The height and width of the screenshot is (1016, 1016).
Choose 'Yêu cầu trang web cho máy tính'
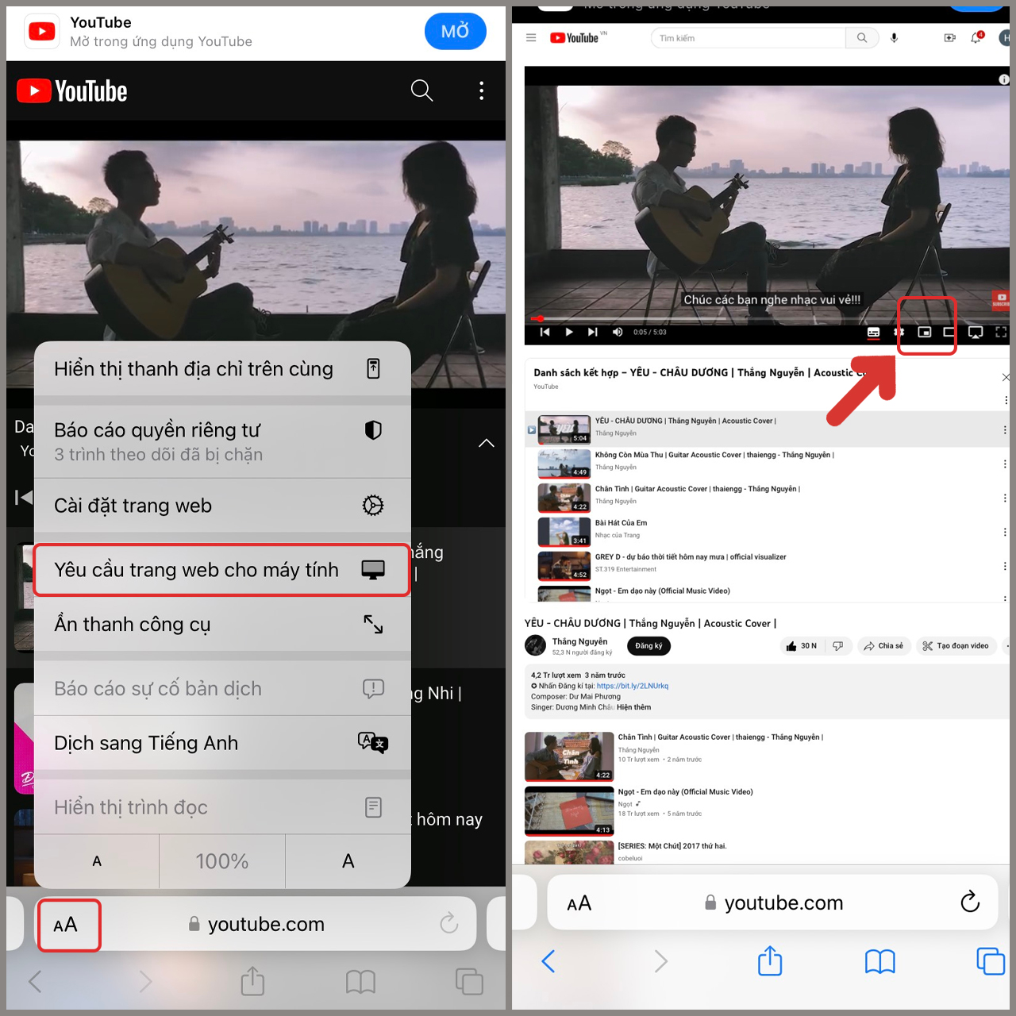coord(222,570)
